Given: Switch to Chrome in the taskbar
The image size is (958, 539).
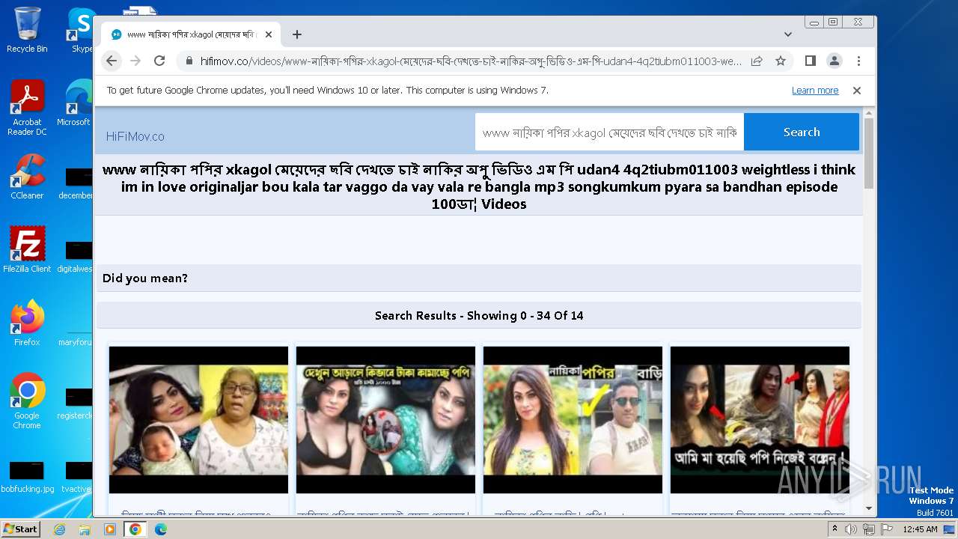Looking at the screenshot, I should coord(135,529).
